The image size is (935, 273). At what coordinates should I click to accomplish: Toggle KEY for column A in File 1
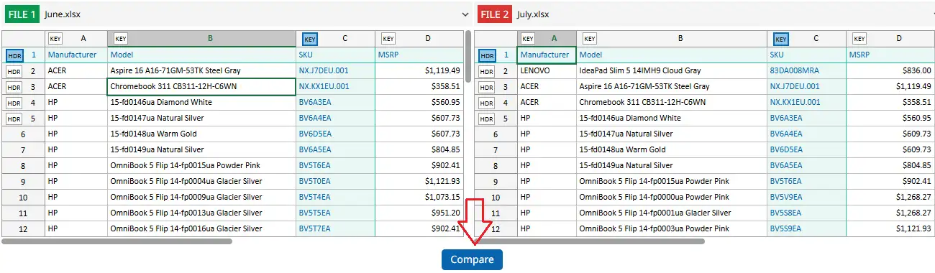55,39
